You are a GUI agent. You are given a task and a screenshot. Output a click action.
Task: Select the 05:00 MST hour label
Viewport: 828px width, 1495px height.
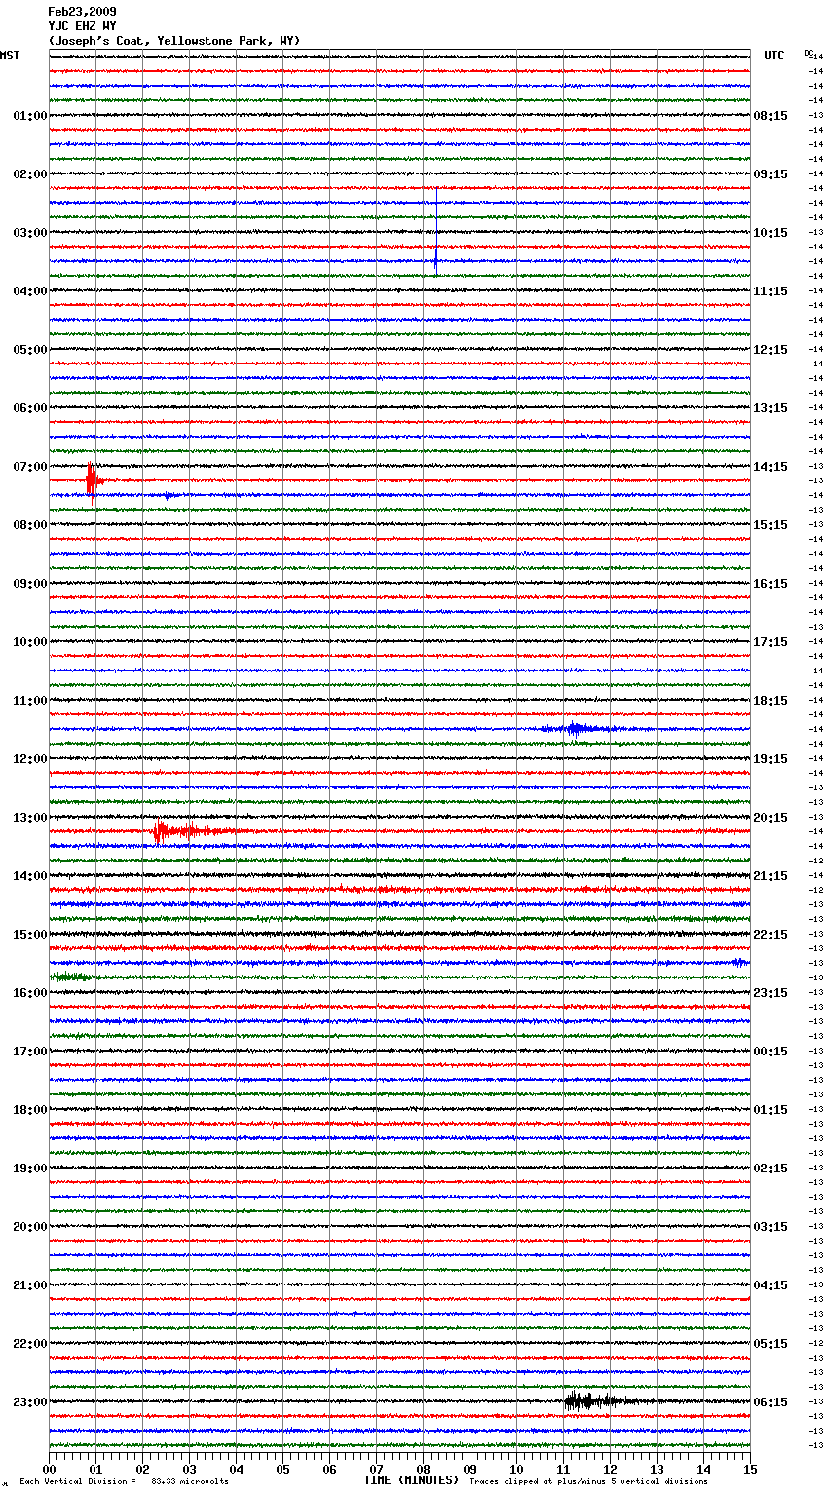pos(30,350)
